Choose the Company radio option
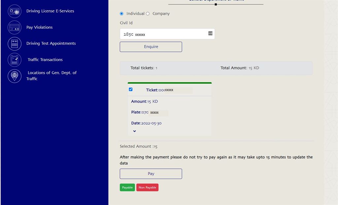This screenshot has height=205, width=338. [x=148, y=14]
